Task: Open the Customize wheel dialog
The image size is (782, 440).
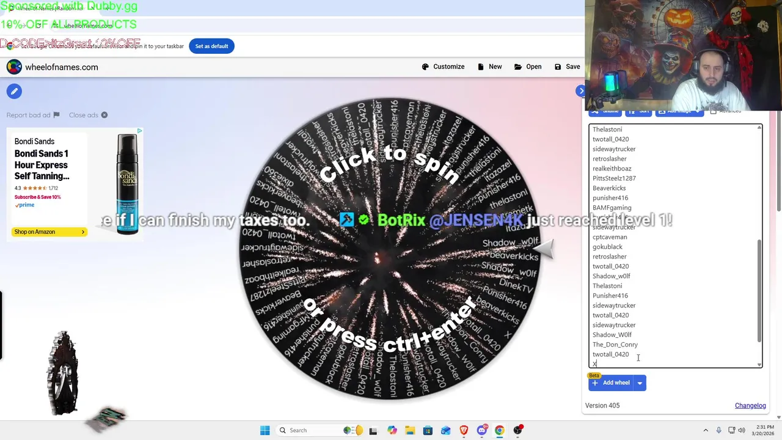Action: pyautogui.click(x=443, y=67)
